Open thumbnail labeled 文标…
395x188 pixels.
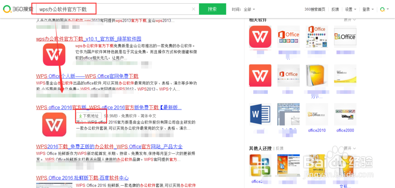tap(345, 166)
